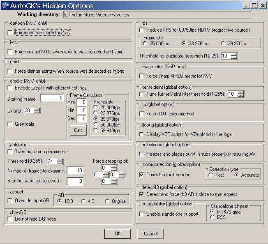Choose 25.000fps in Frame Calculator
Screen dimensions: 268x244
pos(96,107)
